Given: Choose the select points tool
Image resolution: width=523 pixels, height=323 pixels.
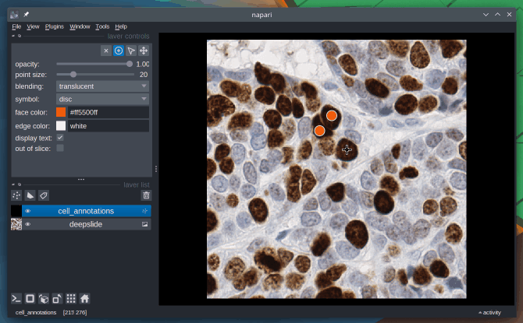Looking at the screenshot, I should tap(131, 51).
